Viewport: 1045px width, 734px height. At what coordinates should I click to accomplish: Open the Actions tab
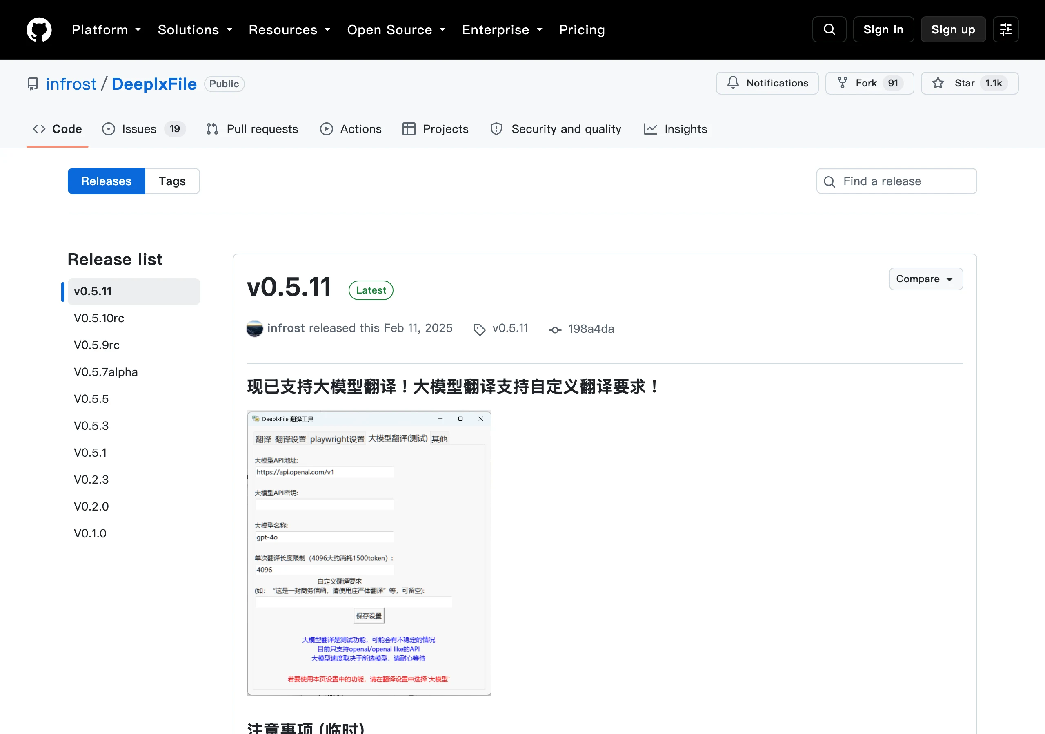[x=351, y=129]
